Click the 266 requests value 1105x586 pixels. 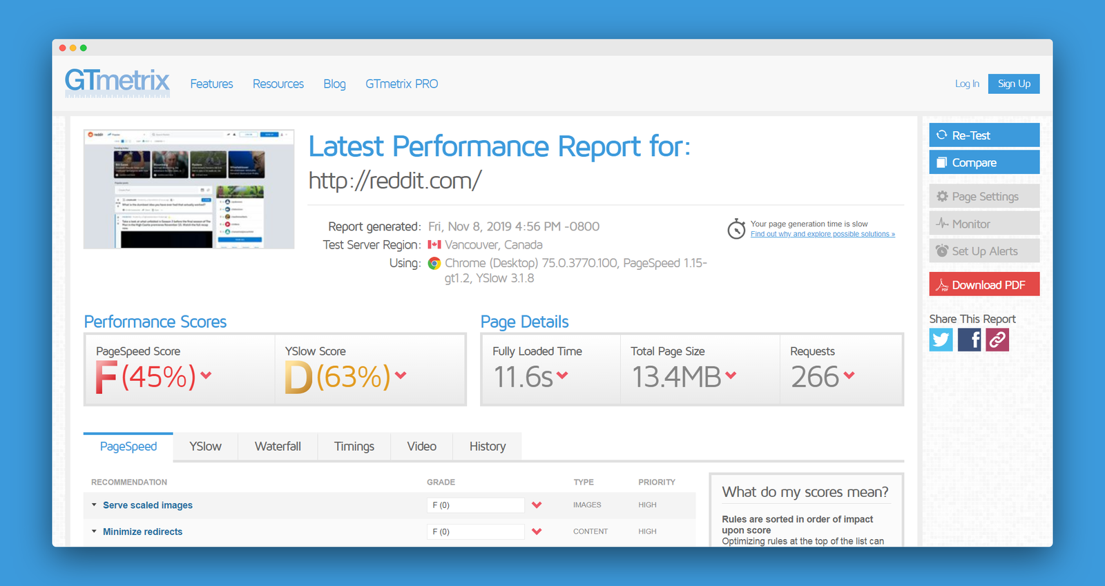point(815,377)
